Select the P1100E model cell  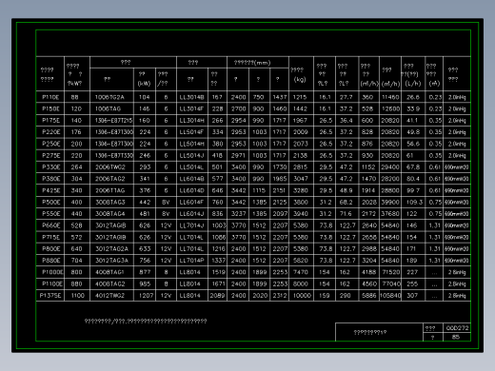coord(52,283)
